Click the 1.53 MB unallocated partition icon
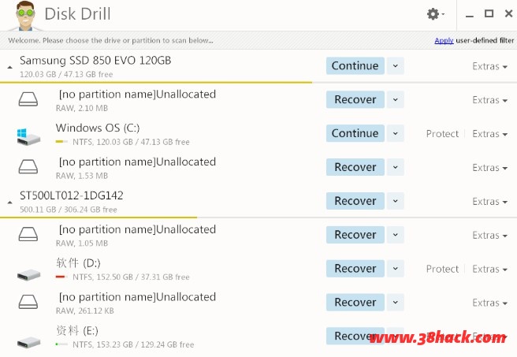 coord(28,166)
